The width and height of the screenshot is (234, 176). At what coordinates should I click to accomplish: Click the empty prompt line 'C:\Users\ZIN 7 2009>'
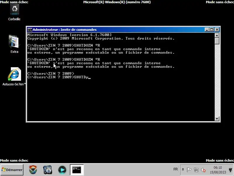click(x=51, y=74)
